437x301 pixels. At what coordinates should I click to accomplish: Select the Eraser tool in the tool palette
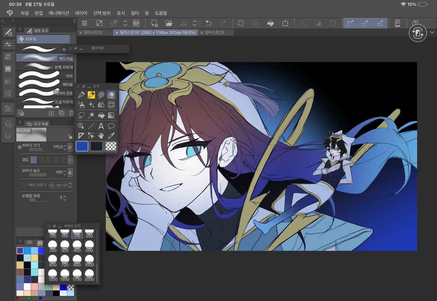click(x=111, y=95)
